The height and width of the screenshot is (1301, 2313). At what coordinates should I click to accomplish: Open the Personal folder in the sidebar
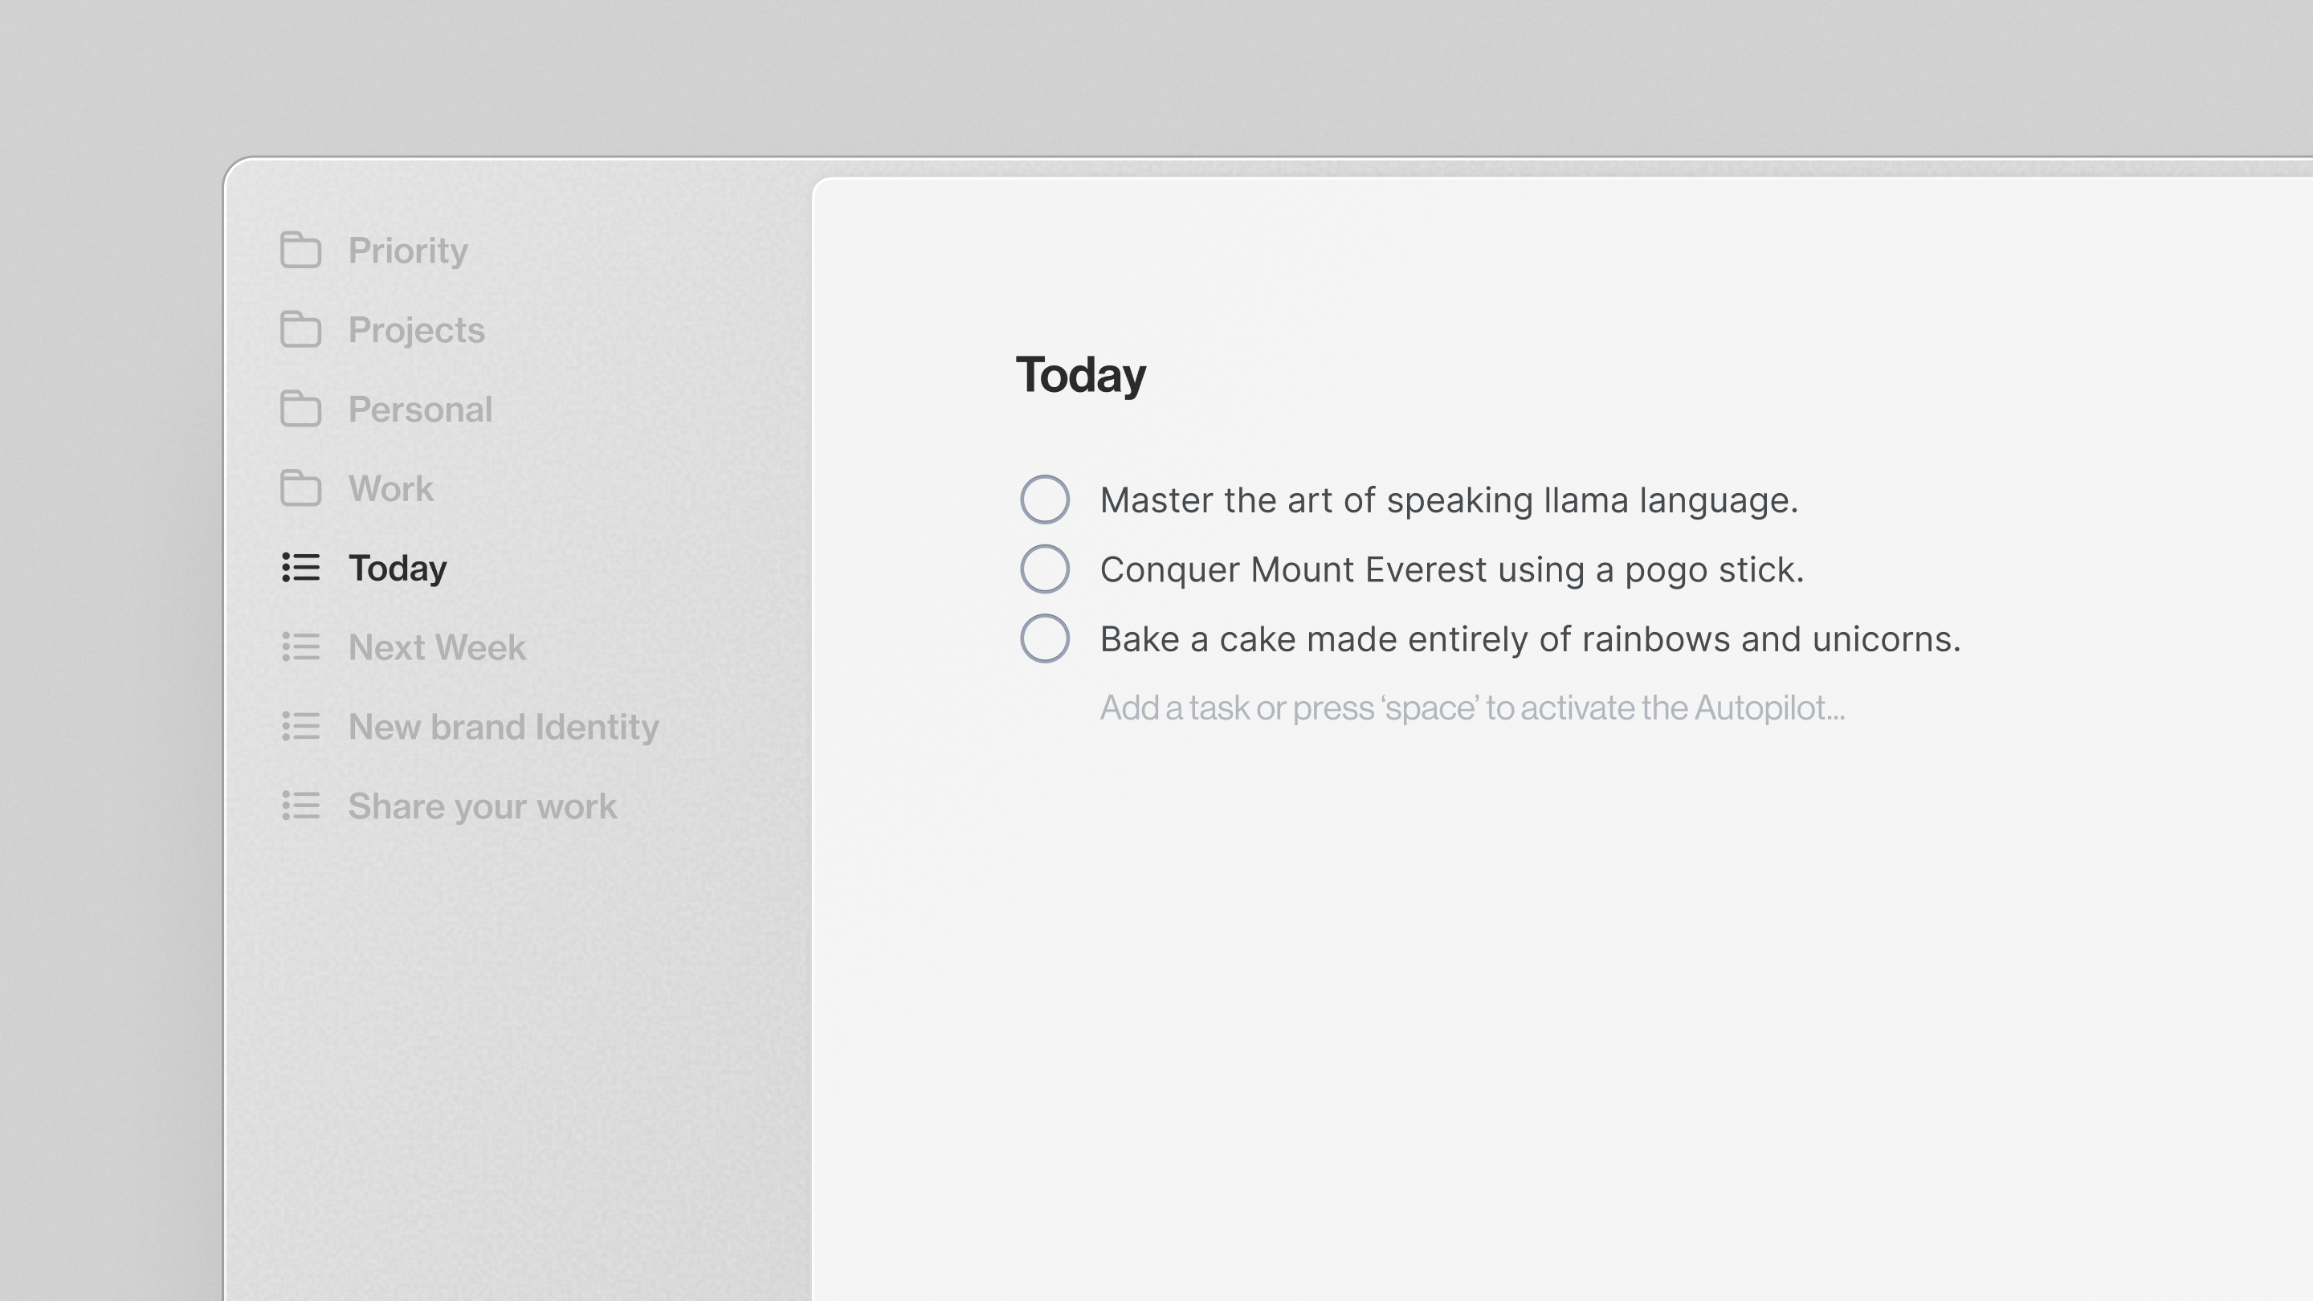(420, 410)
